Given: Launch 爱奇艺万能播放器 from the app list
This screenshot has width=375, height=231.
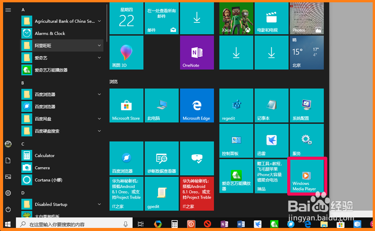Looking at the screenshot, I should 62,70.
